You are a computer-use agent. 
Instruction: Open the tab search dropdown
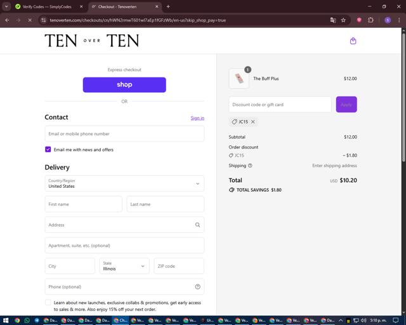click(6, 7)
